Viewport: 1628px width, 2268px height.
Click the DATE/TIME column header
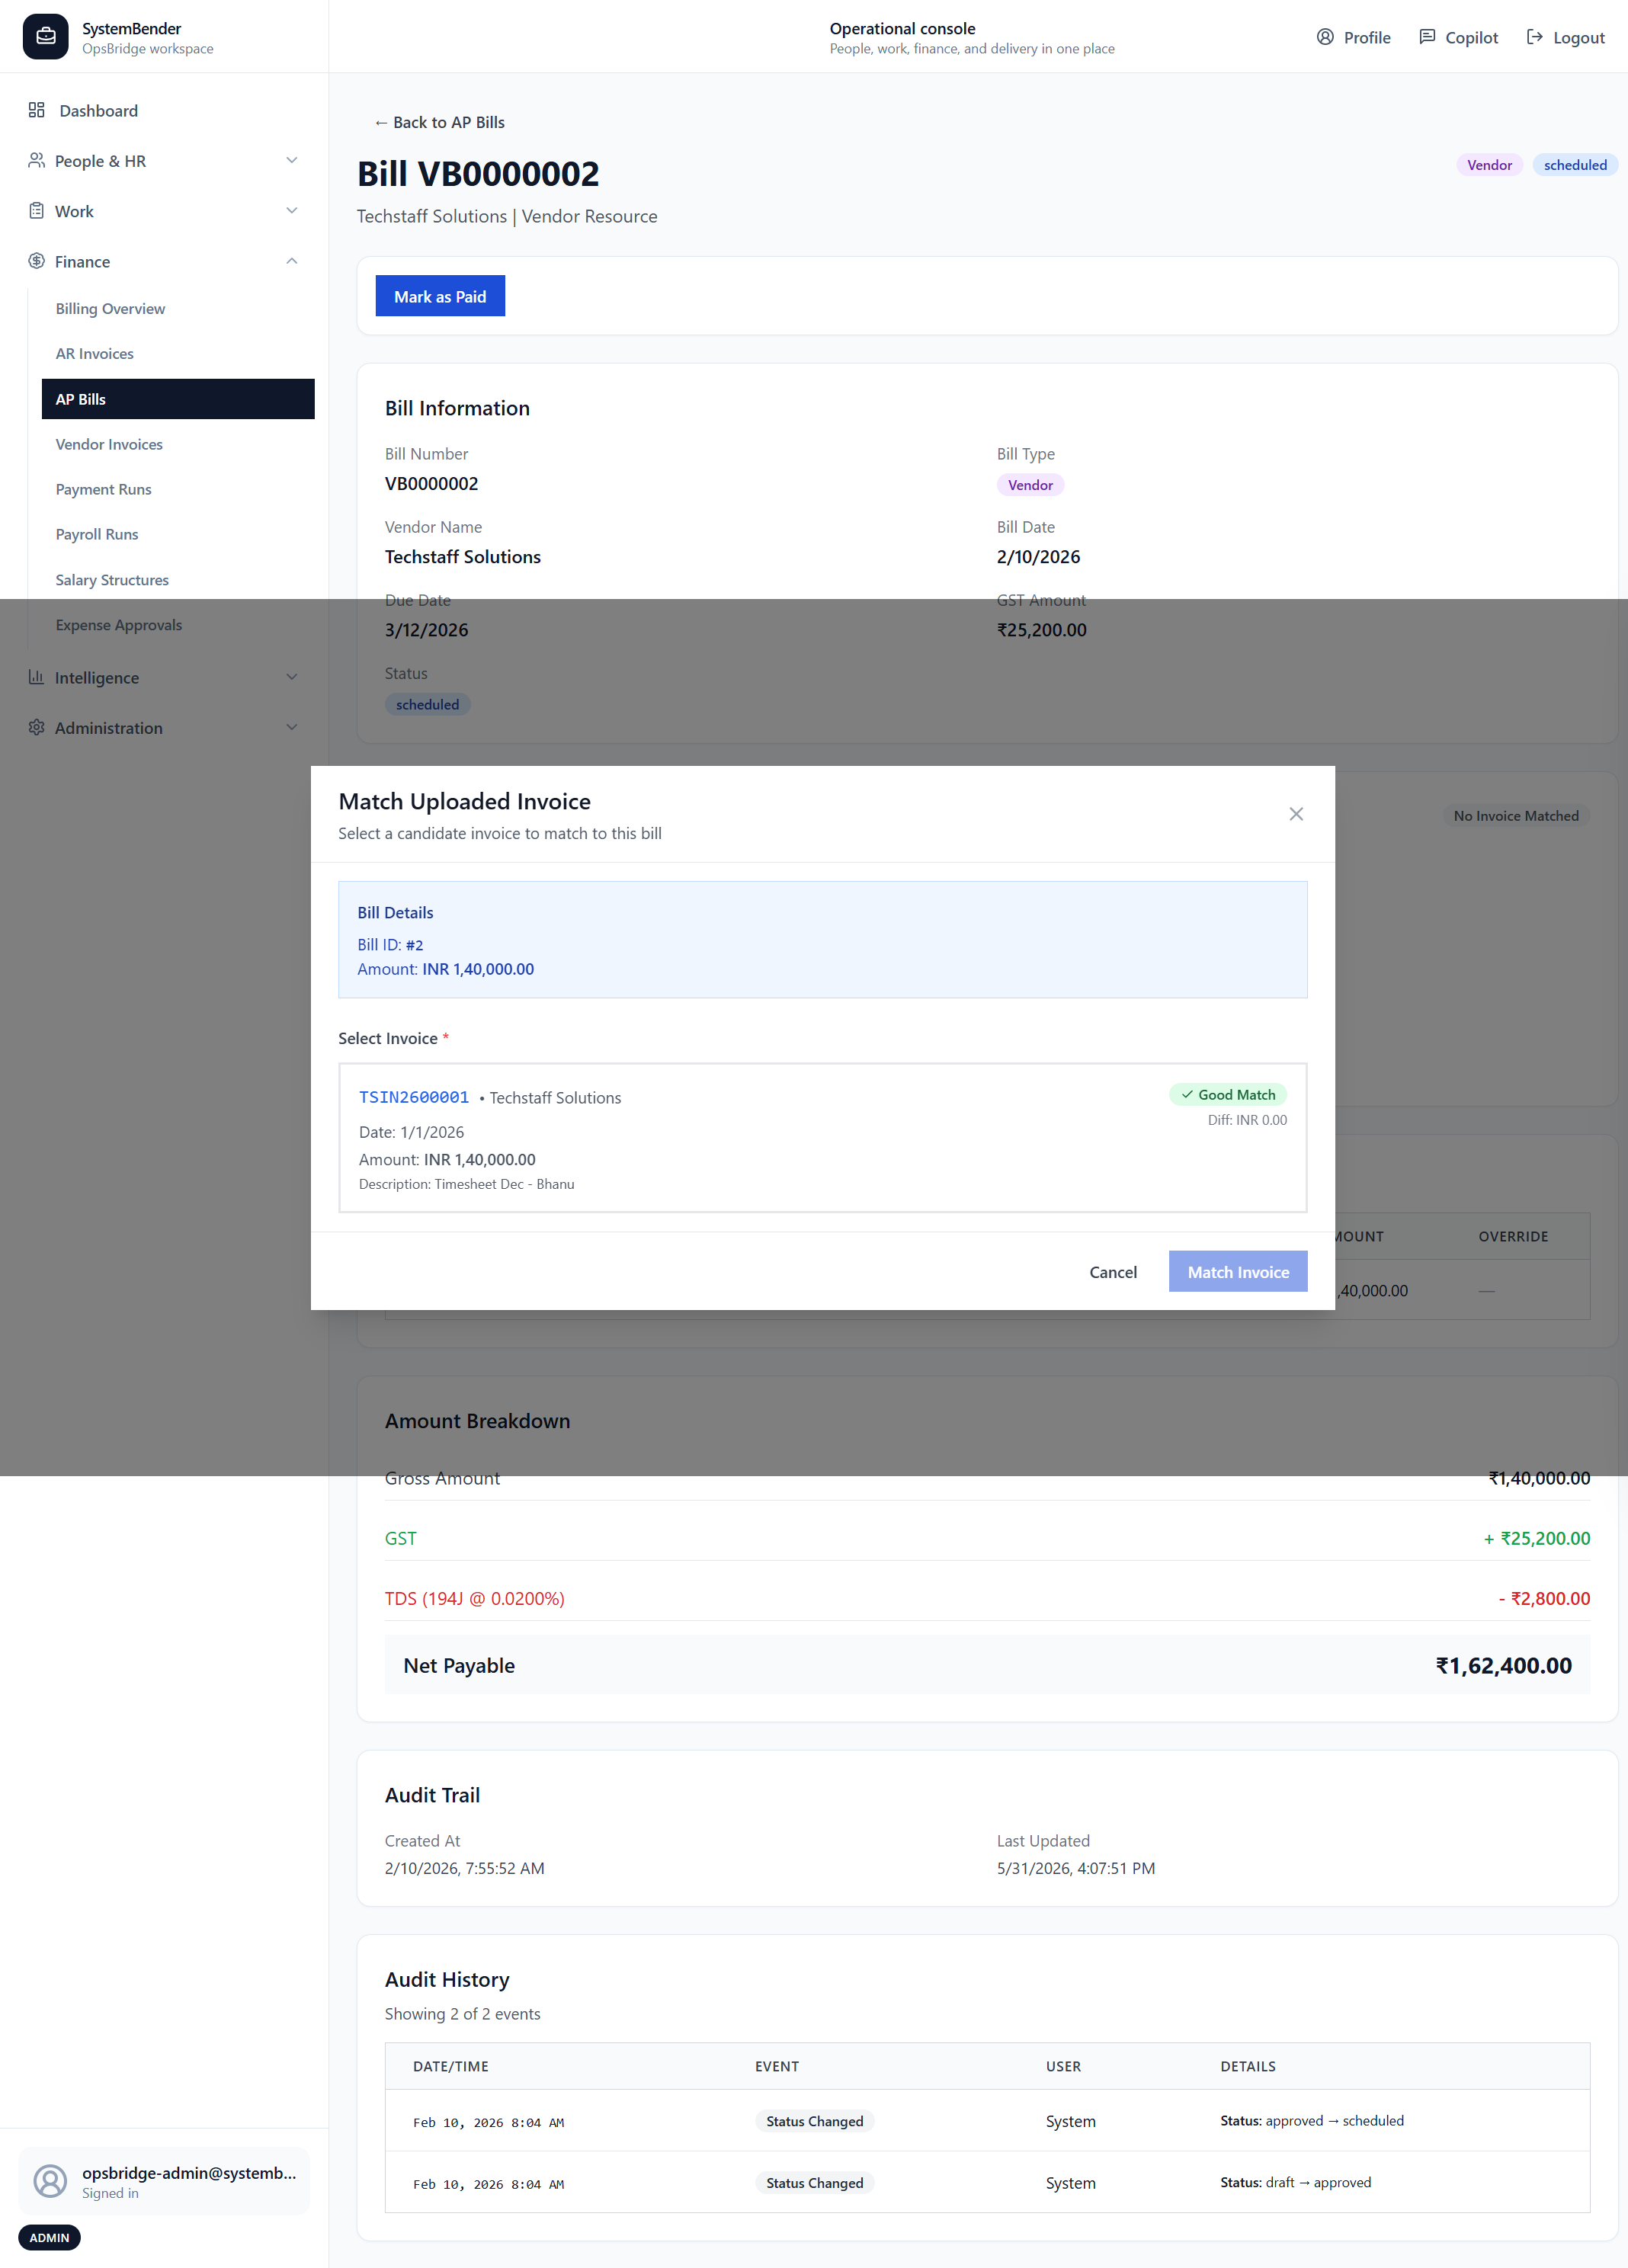pos(451,2066)
